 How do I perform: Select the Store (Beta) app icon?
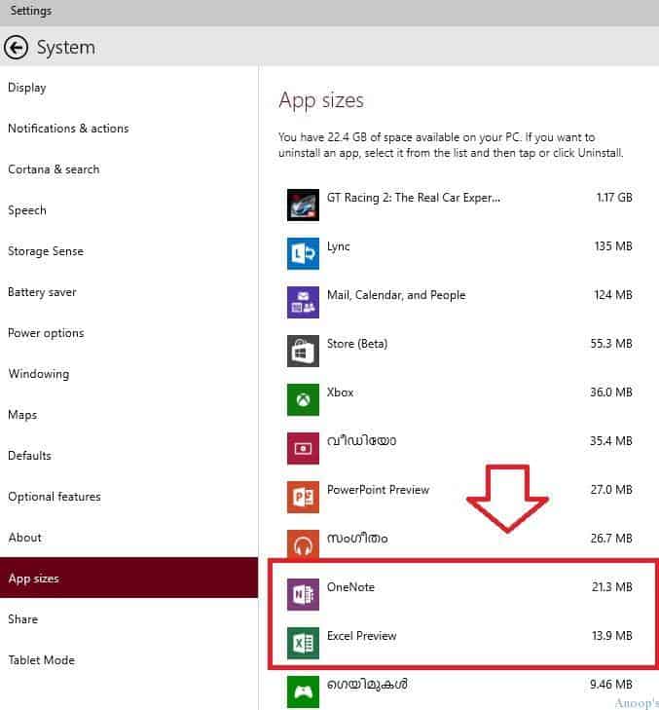point(303,351)
